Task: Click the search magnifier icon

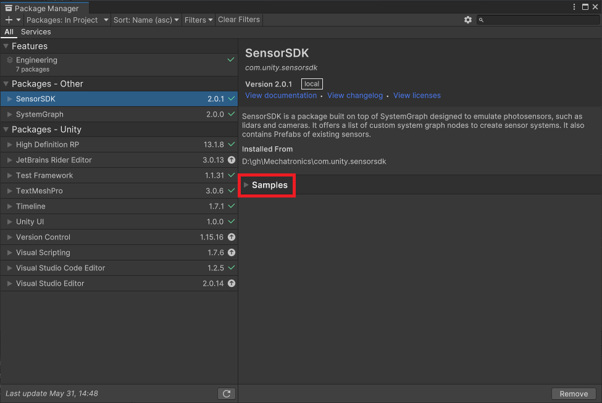Action: (481, 20)
